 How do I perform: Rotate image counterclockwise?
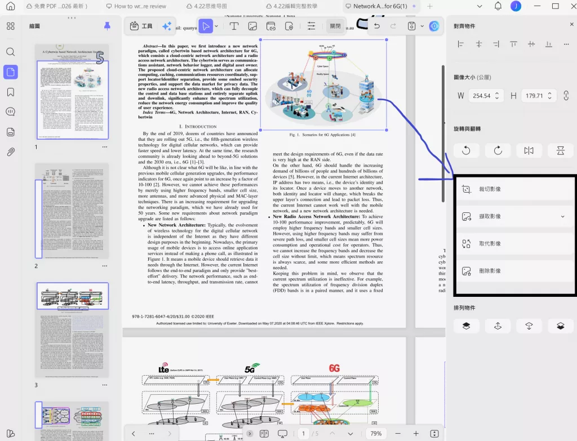[x=466, y=150]
